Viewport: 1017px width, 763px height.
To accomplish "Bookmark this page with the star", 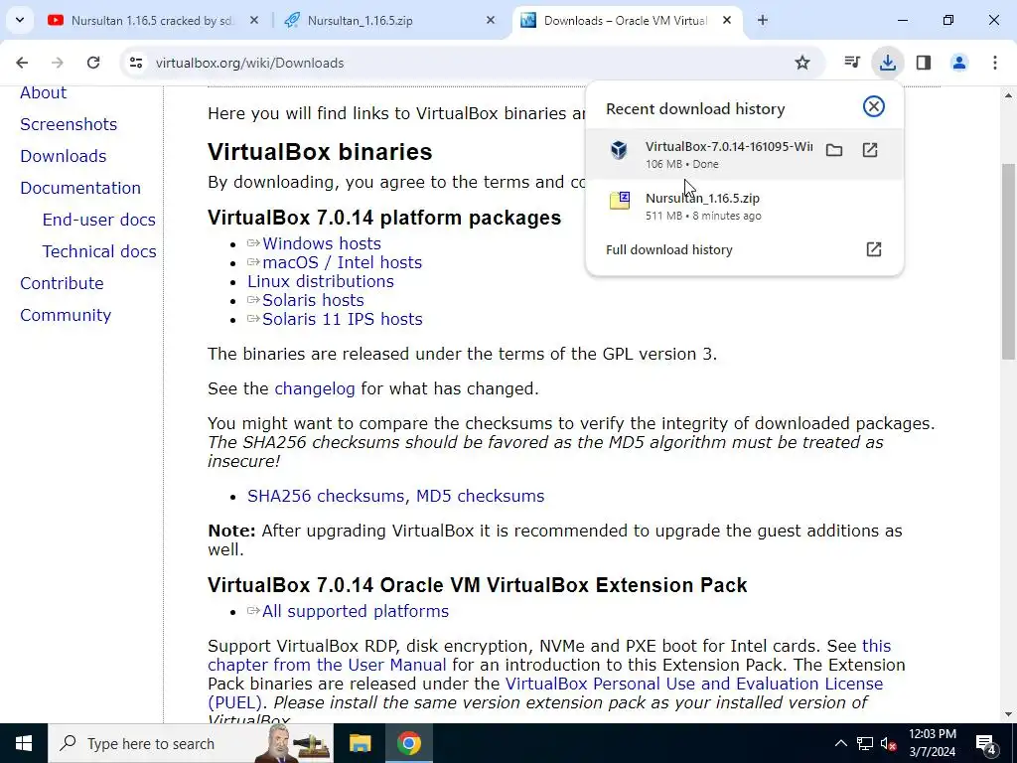I will click(x=802, y=63).
